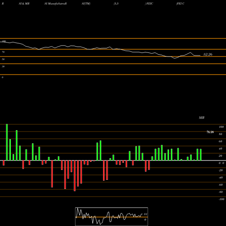Image resolution: width=226 pixels, height=226 pixels.
Task: Click the 50 level label on RSI chart
Action: click(x=3, y=59)
